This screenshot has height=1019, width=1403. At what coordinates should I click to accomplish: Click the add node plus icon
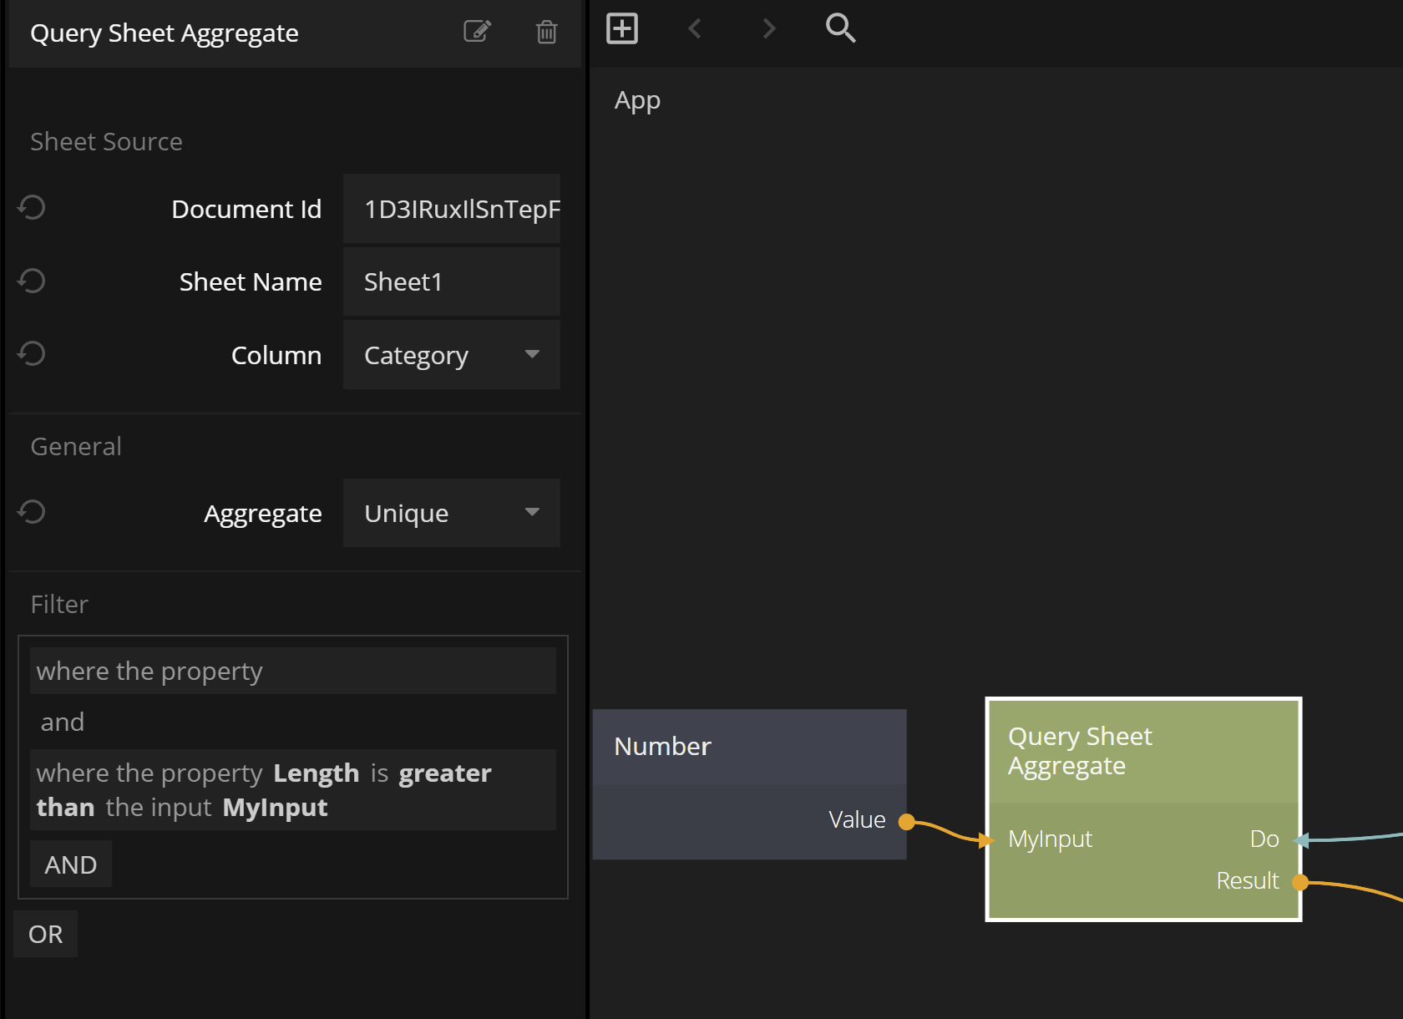(622, 28)
